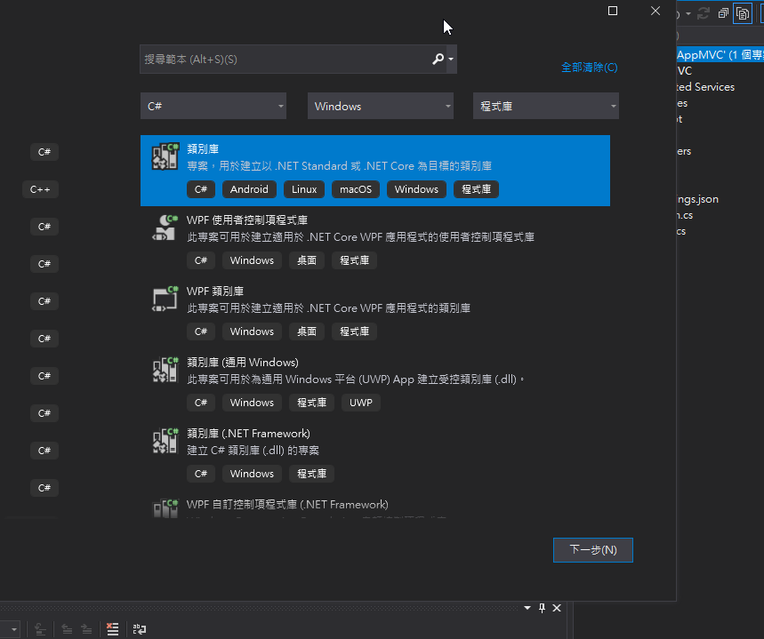Choose the 類別庫 (.NET Framework) template title
764x639 pixels.
tap(248, 434)
